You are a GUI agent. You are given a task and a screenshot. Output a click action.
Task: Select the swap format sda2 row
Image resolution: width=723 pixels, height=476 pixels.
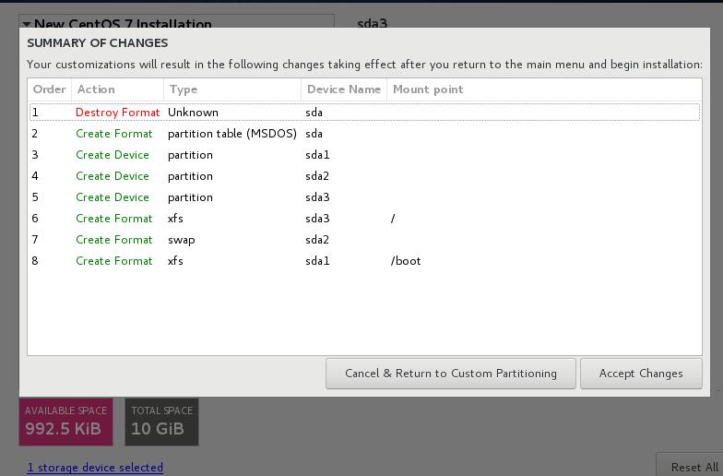[363, 240]
